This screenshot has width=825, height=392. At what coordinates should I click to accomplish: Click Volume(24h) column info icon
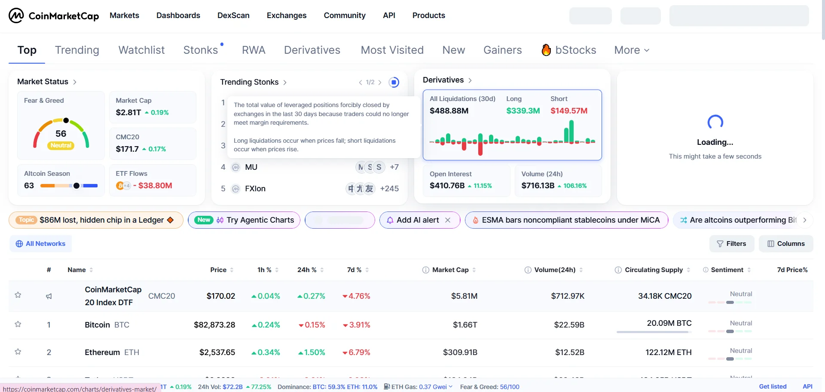(x=528, y=270)
